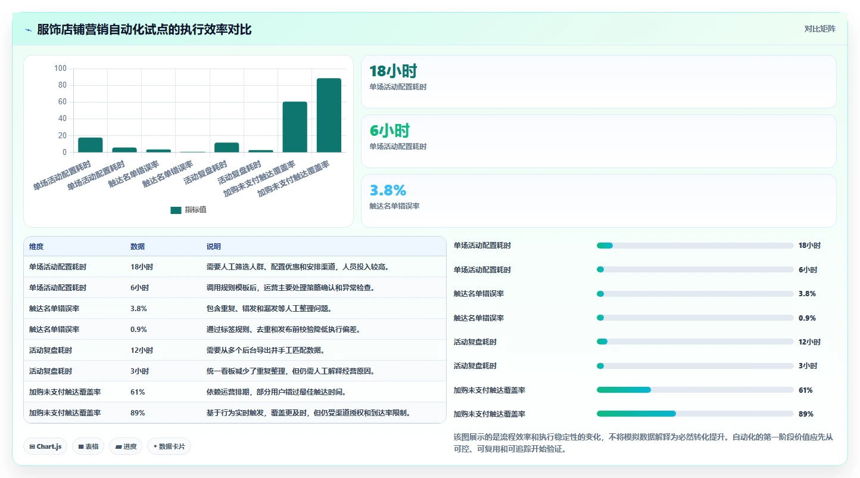
Task: Click the 触达名单错误率 caption under the 3.8% card
Action: [394, 206]
